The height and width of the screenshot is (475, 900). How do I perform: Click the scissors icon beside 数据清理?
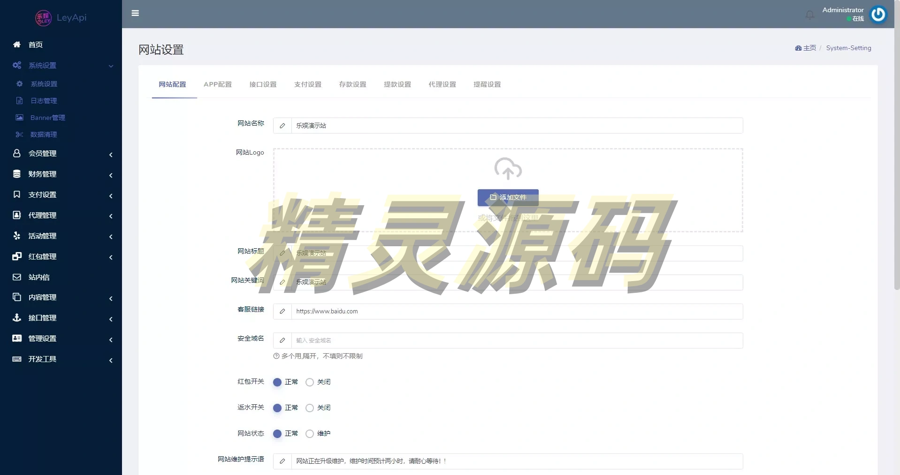pos(19,134)
